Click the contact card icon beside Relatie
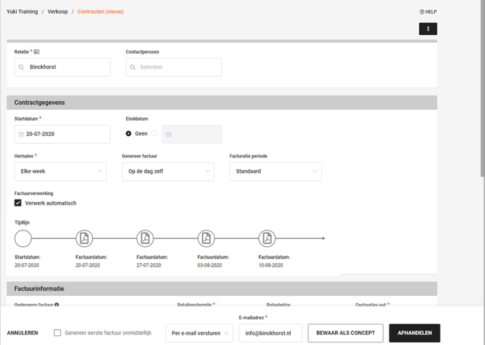485x345 pixels. click(36, 52)
